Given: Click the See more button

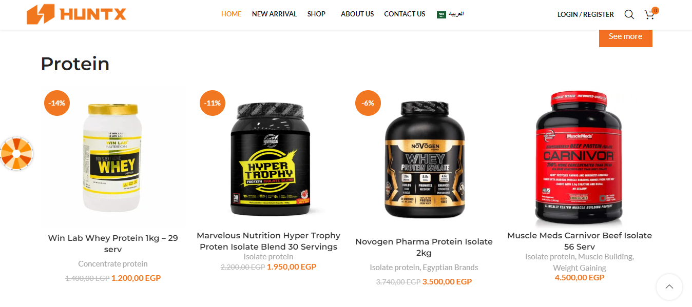Looking at the screenshot, I should 625,36.
